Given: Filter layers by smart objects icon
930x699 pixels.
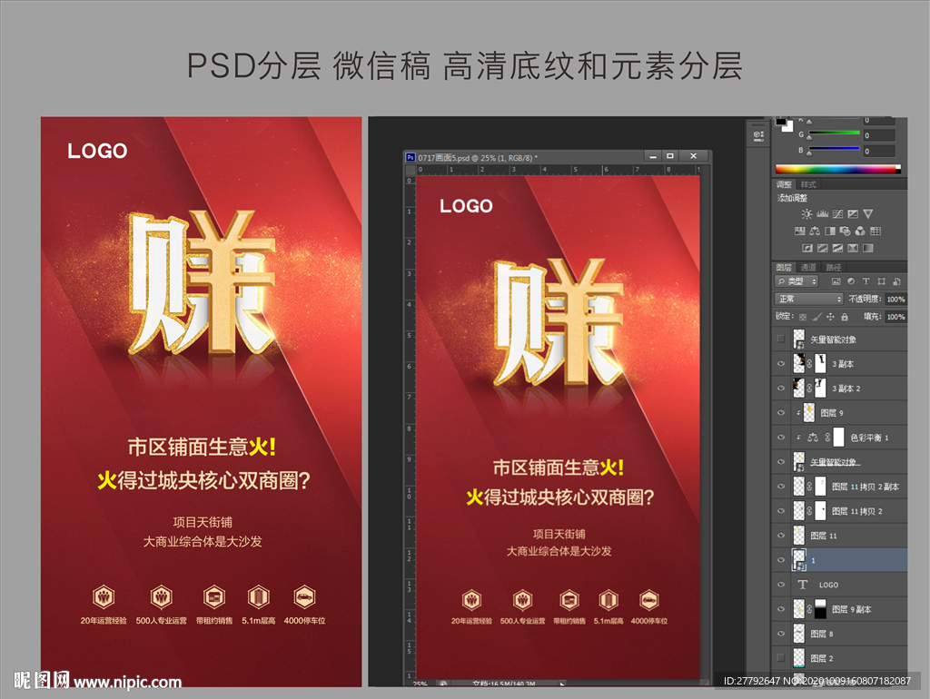Looking at the screenshot, I should pos(896,281).
